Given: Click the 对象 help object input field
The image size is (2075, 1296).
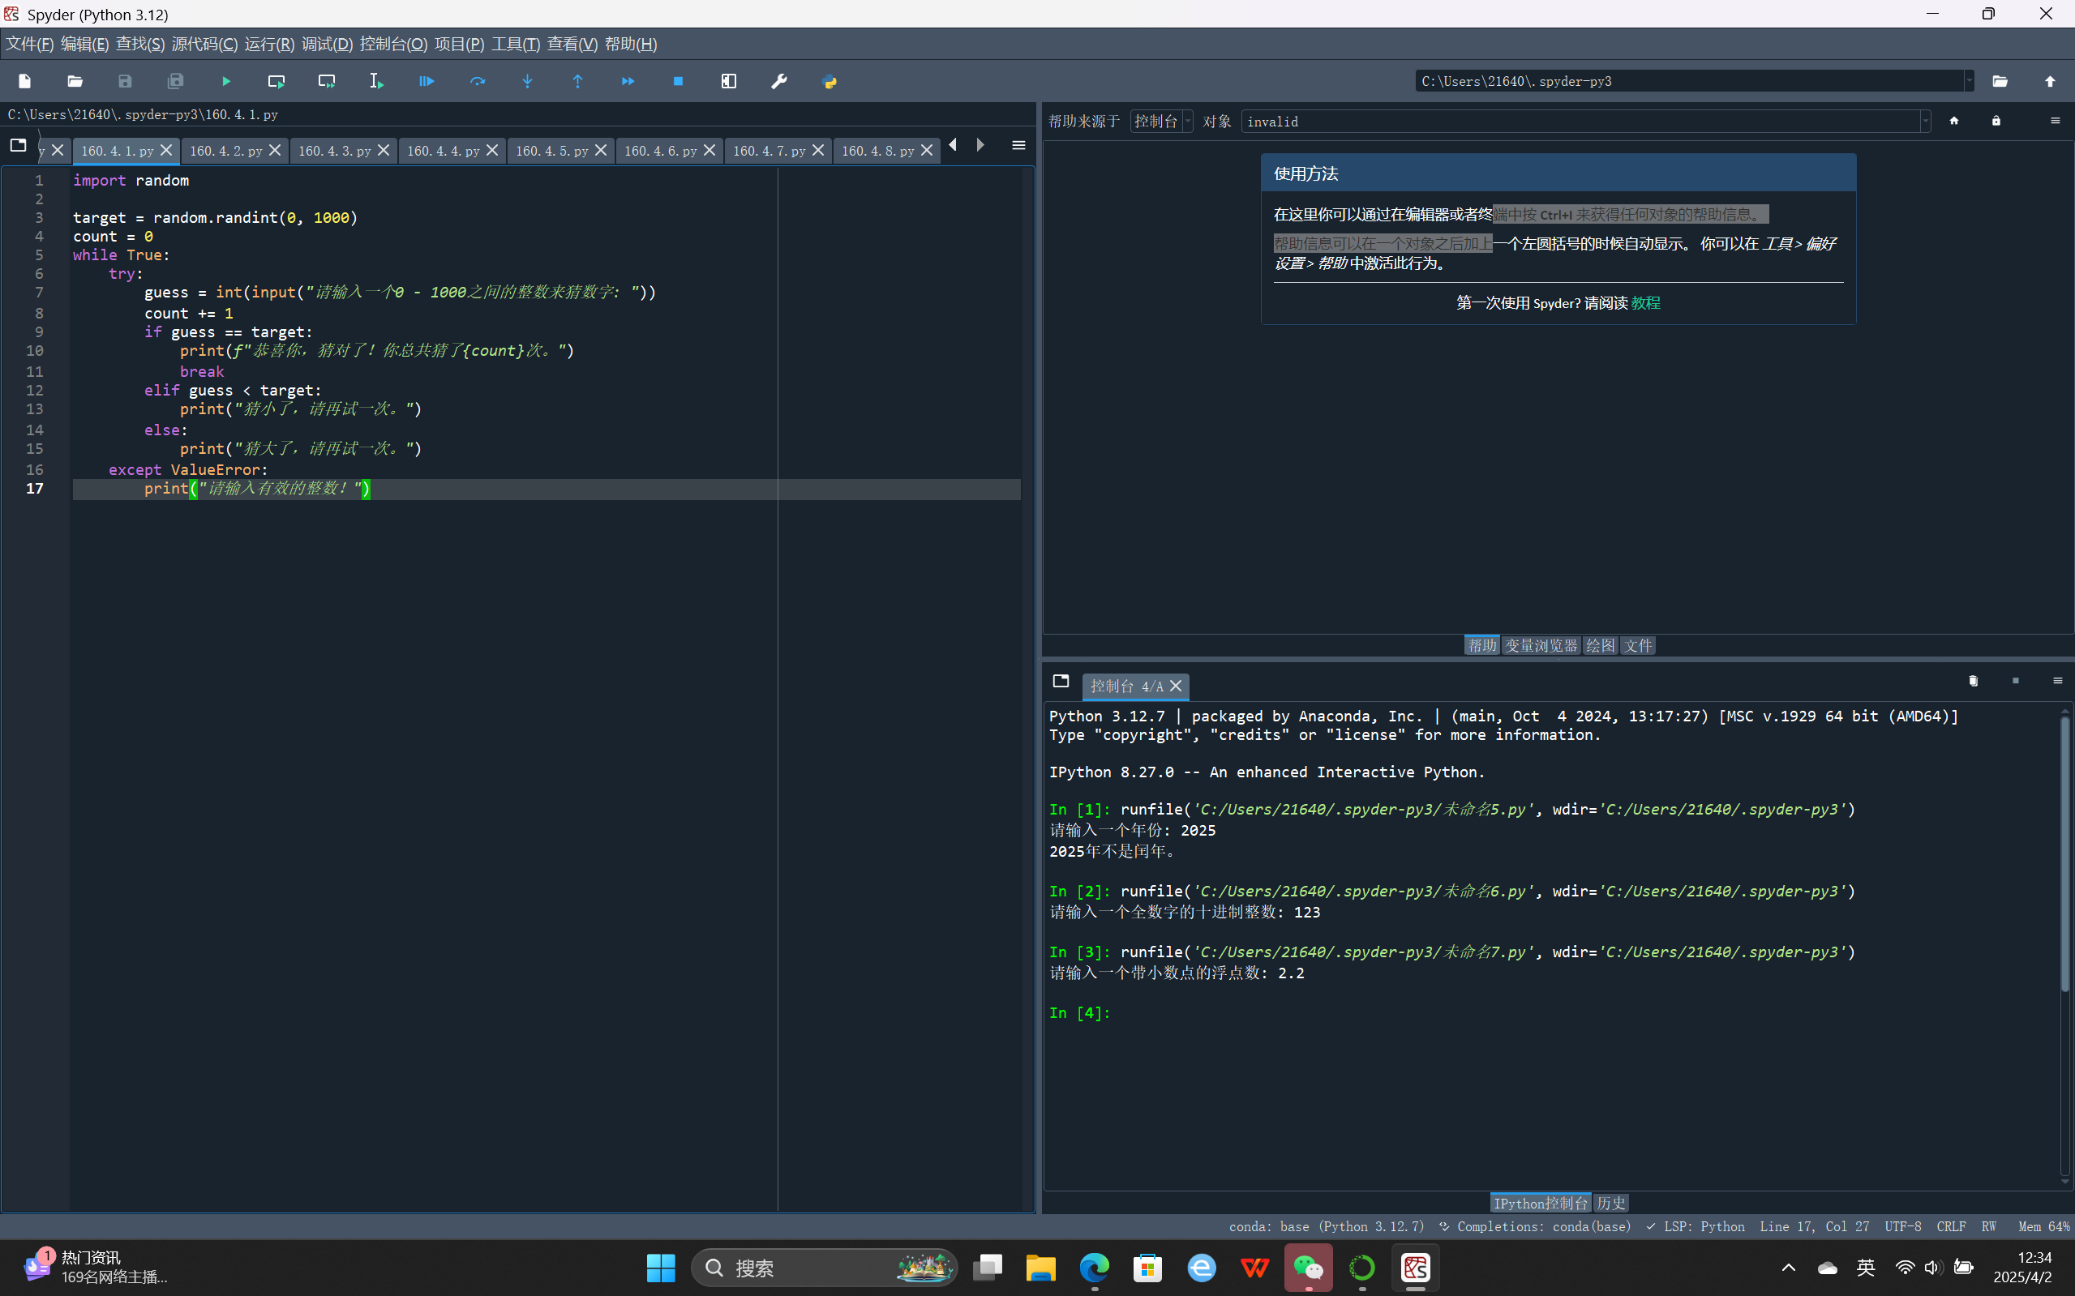Looking at the screenshot, I should (1578, 121).
